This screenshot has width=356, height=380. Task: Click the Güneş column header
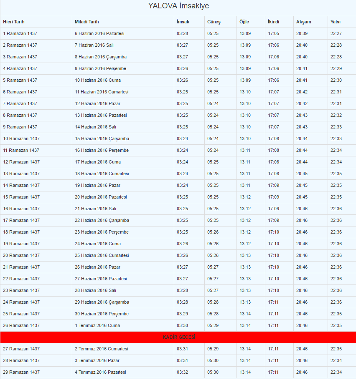(x=214, y=22)
